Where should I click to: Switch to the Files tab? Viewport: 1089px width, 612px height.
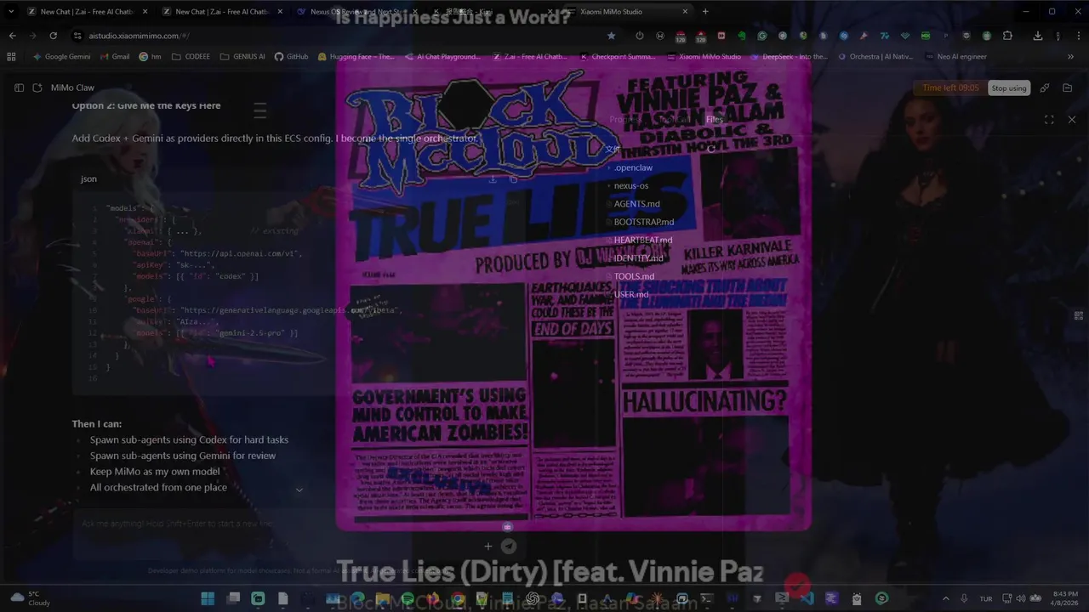(715, 120)
